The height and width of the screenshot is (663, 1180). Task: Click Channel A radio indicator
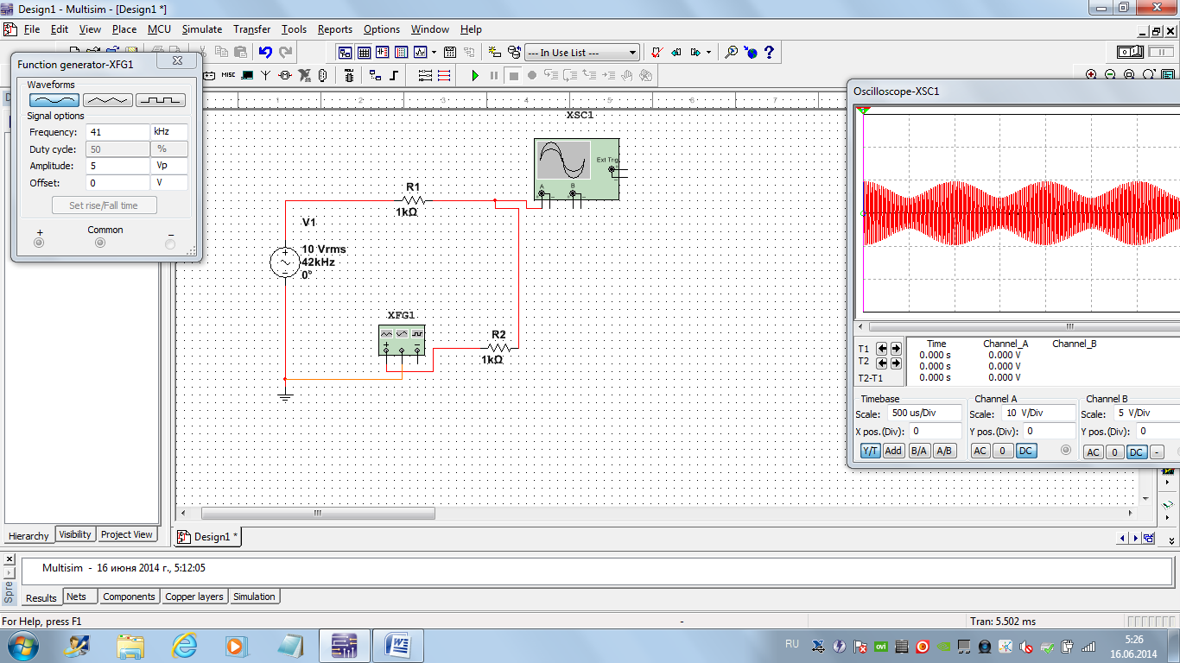[x=1066, y=450]
